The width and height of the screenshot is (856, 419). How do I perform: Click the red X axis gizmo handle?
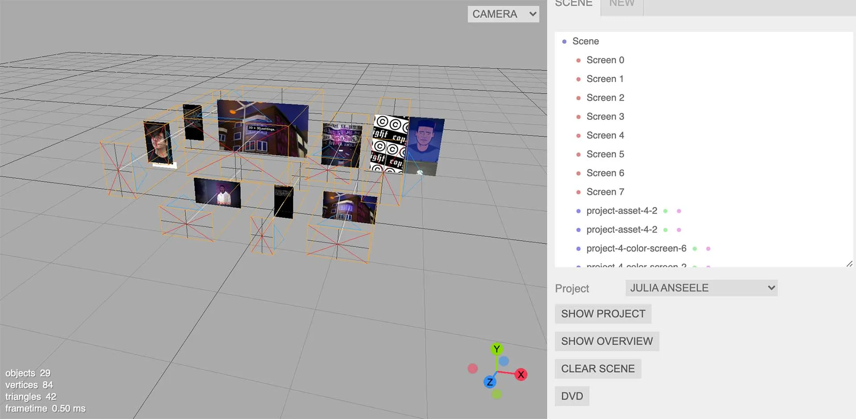pos(520,374)
